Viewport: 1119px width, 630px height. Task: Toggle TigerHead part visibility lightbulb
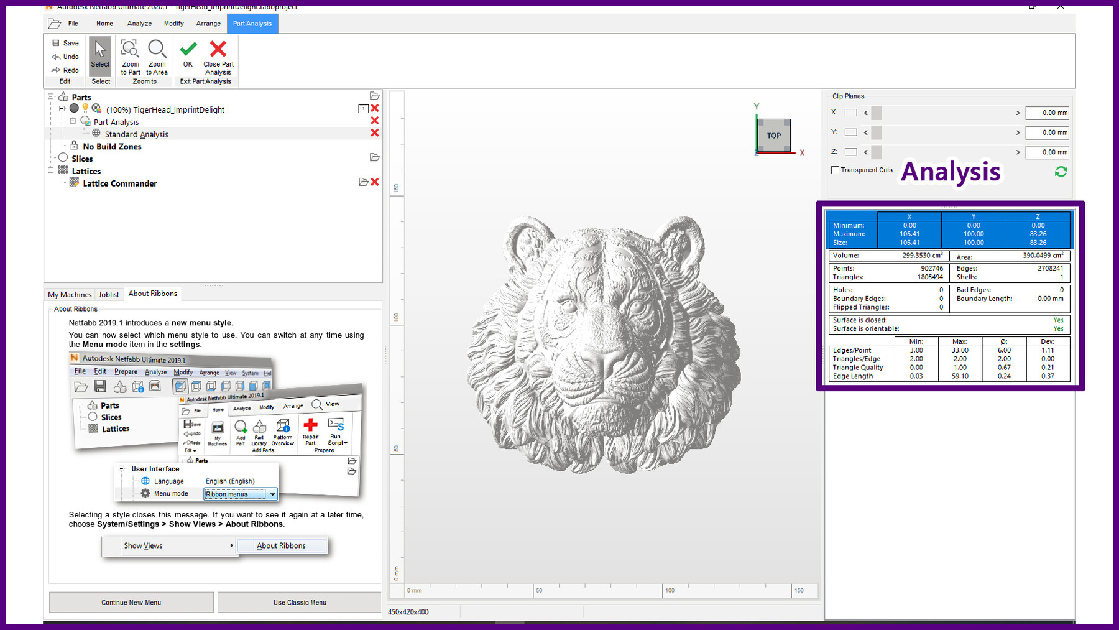coord(85,108)
